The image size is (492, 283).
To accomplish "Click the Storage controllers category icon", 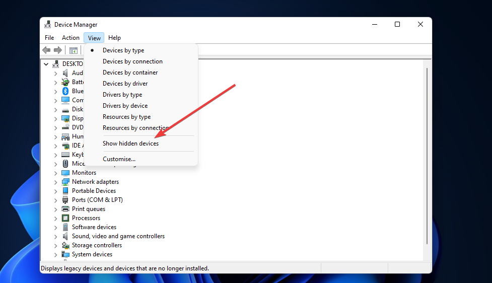I will pos(65,245).
